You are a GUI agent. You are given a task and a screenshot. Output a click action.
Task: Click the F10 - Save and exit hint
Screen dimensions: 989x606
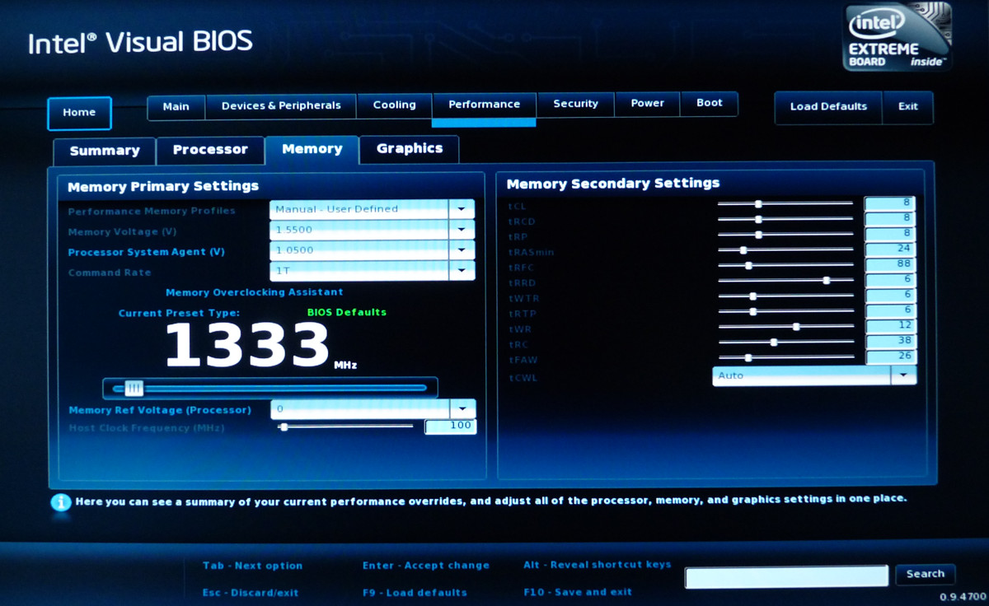click(578, 592)
